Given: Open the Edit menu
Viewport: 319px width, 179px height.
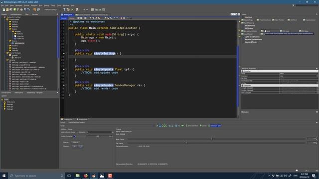Looking at the screenshot, I should pyautogui.click(x=6, y=5).
